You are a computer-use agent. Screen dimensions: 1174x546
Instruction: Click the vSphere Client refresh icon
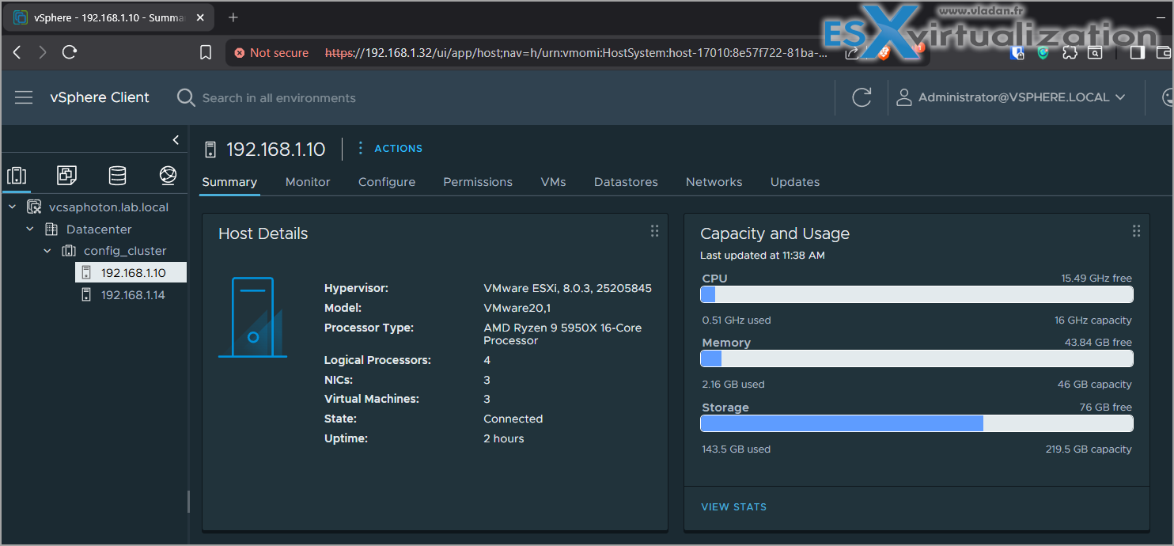pos(862,97)
